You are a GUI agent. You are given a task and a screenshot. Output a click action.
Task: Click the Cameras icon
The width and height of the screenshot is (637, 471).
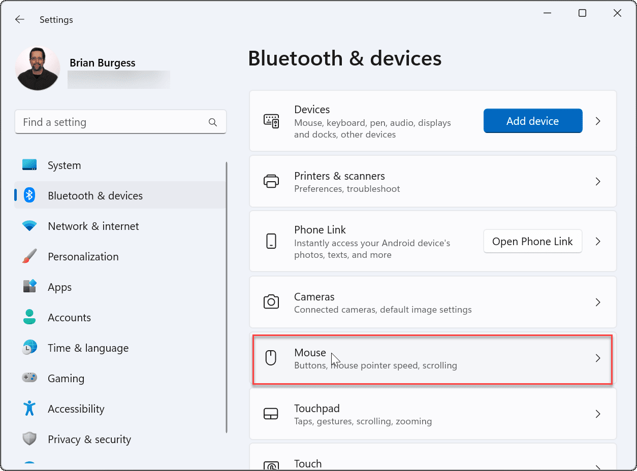pos(271,301)
